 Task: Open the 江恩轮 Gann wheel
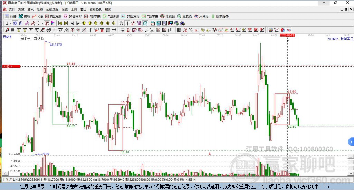click(x=168, y=16)
